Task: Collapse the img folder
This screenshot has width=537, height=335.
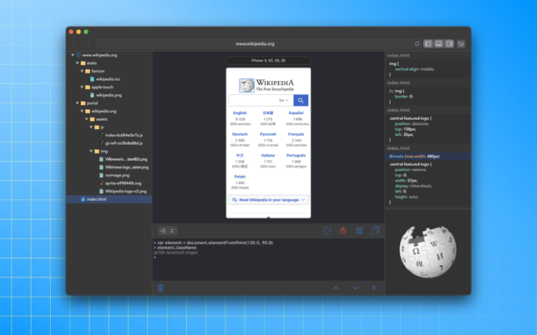Action: [x=91, y=151]
